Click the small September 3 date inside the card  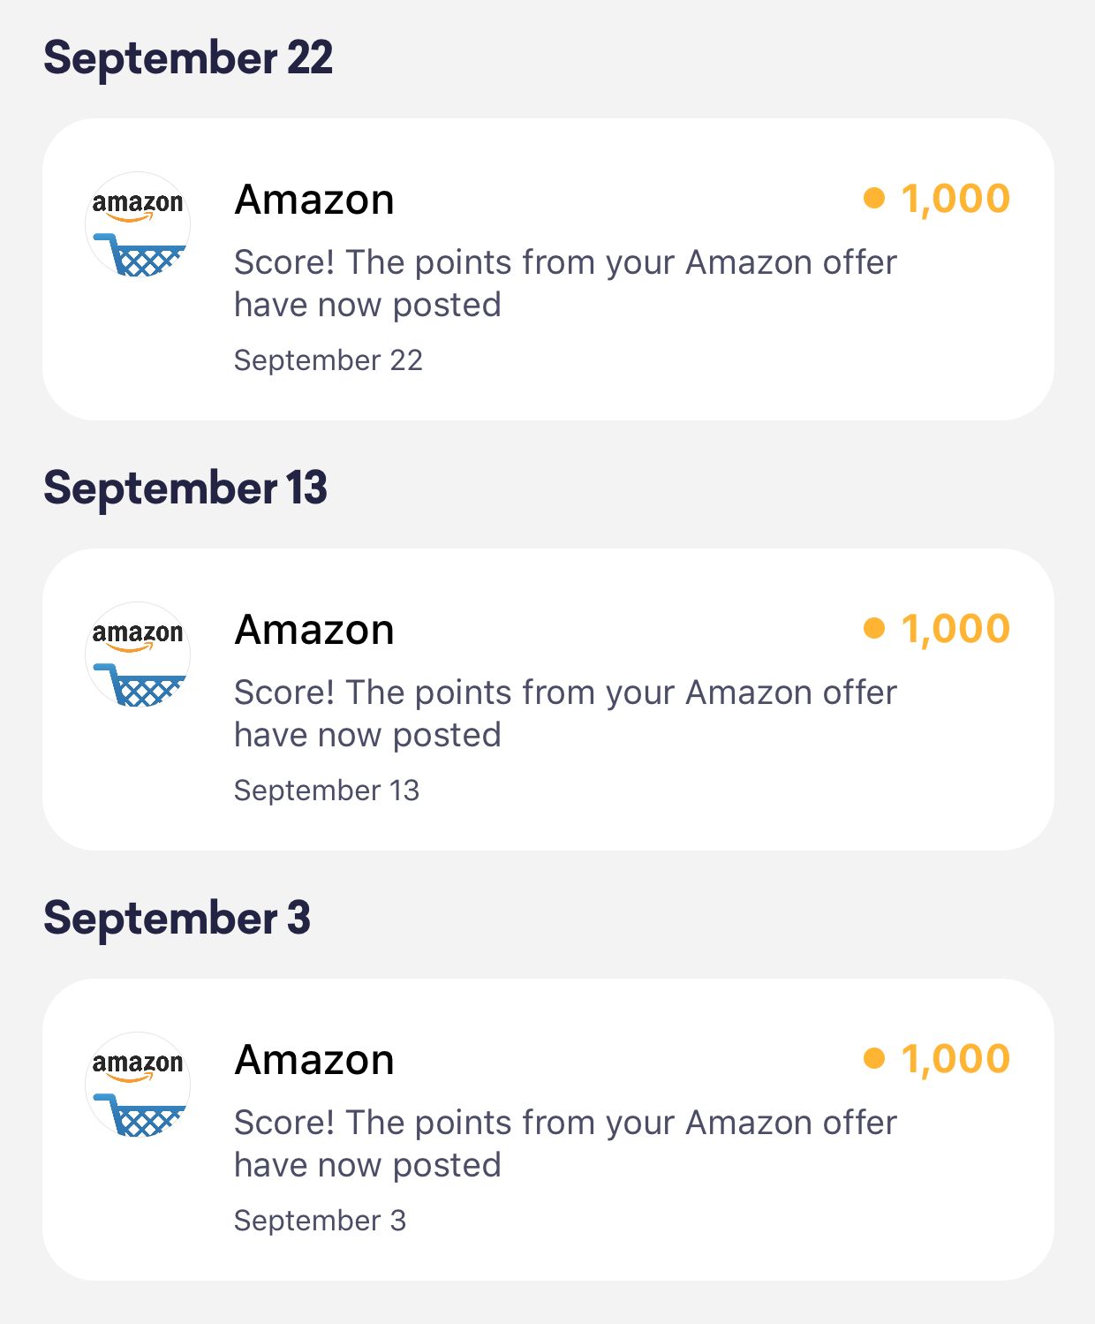(320, 1221)
